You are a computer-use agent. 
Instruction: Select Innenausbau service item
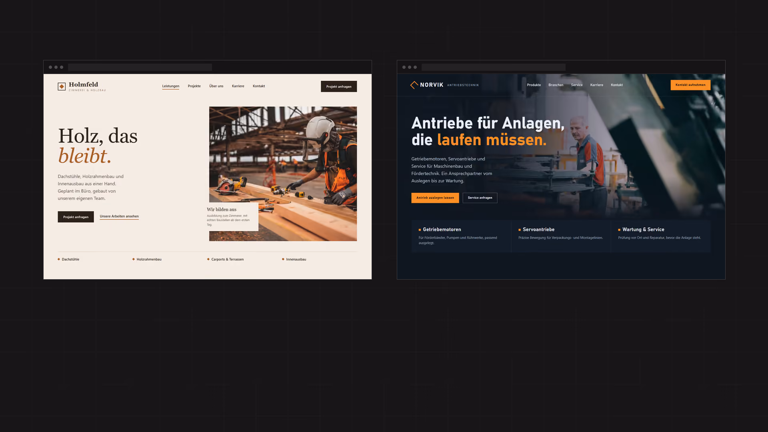[x=294, y=259]
